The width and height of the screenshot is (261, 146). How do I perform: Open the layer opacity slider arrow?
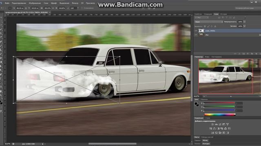[244, 21]
